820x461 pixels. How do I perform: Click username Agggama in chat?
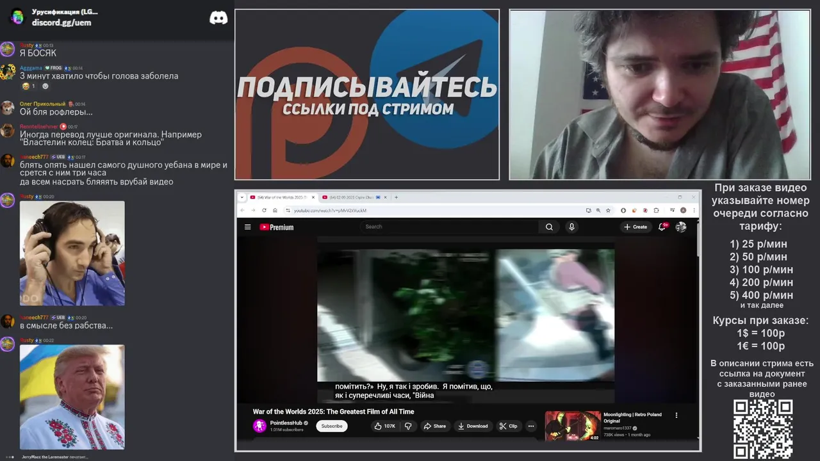coord(31,68)
